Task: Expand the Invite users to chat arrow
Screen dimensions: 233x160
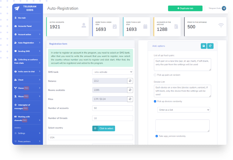Action: coord(40,71)
